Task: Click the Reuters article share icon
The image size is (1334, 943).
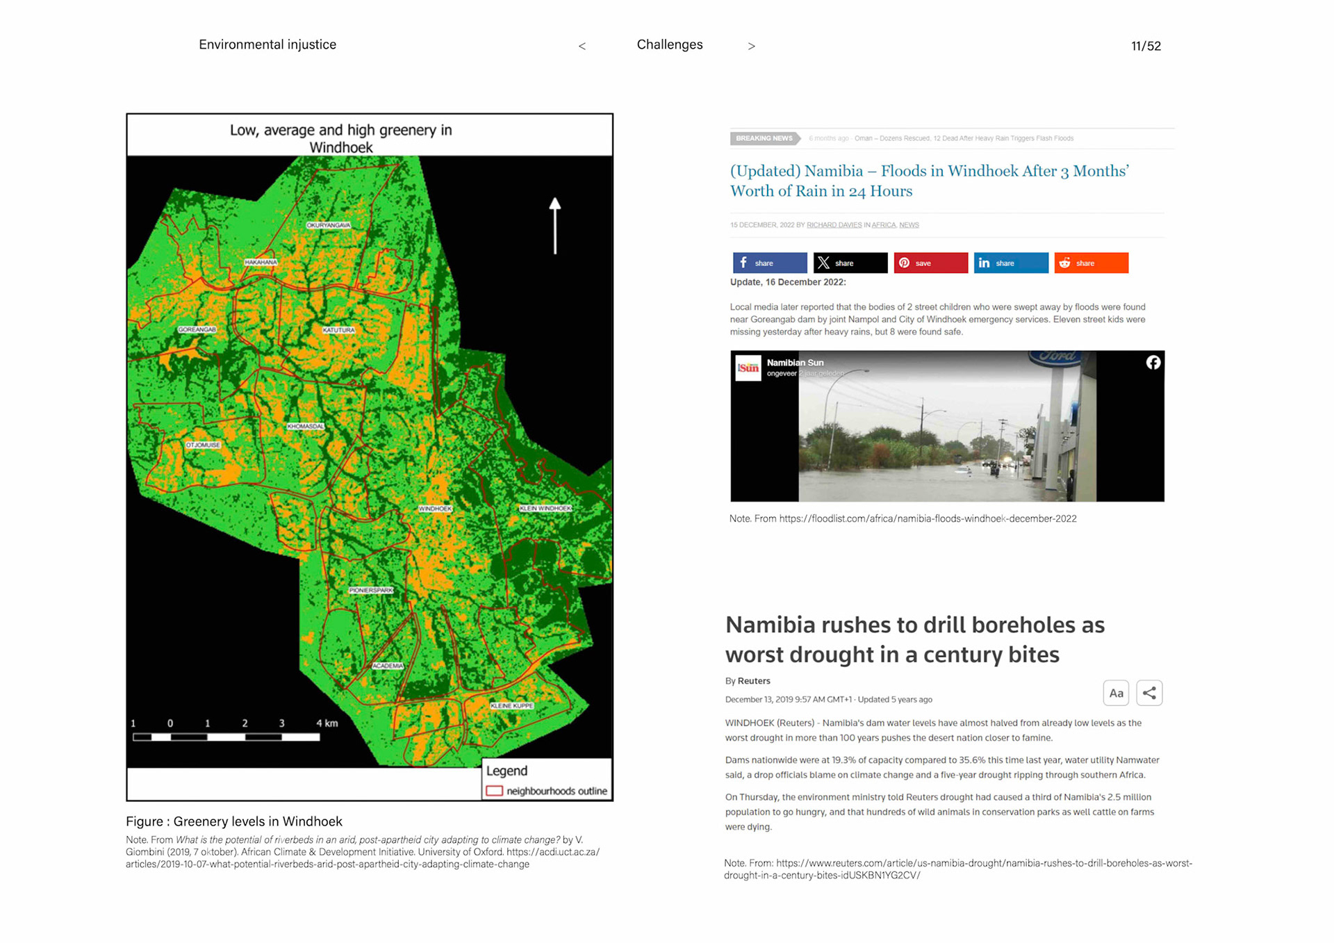Action: pos(1149,693)
